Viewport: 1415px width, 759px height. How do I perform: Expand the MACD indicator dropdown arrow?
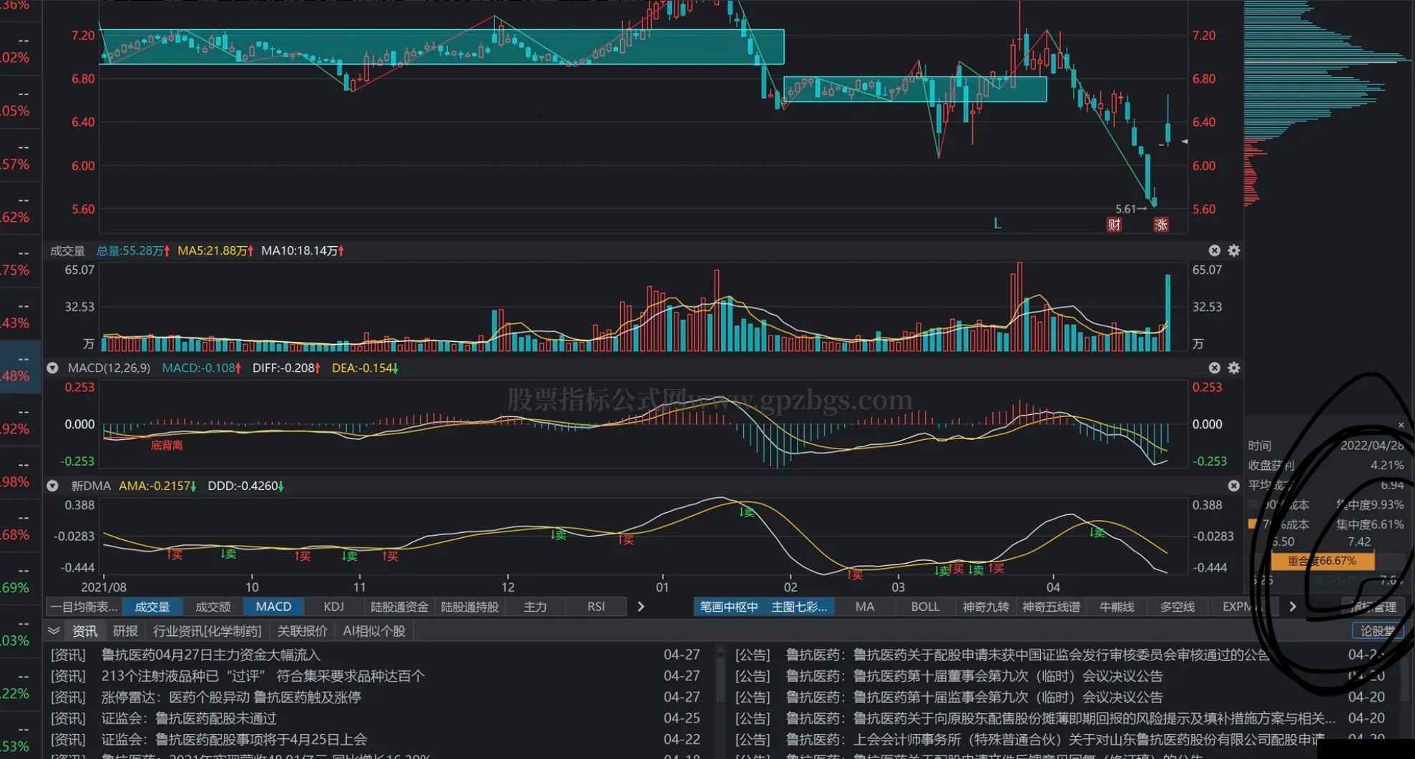pos(52,368)
